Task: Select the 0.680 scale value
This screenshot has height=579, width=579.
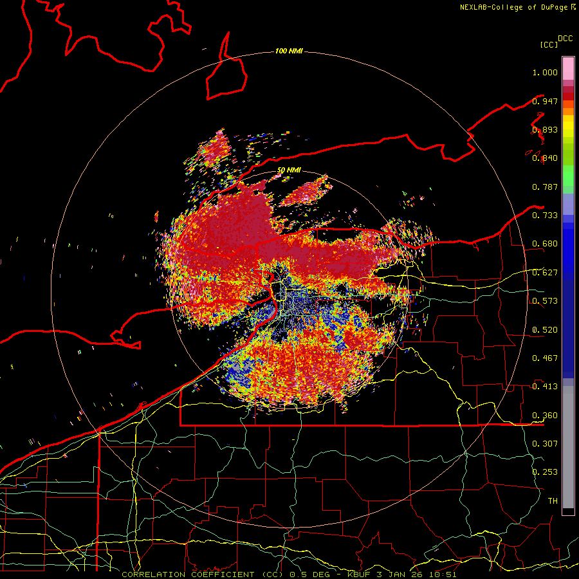Action: click(545, 244)
